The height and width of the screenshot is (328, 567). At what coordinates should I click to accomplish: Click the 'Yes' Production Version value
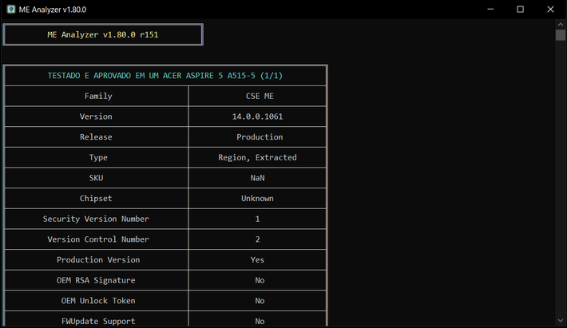point(257,259)
